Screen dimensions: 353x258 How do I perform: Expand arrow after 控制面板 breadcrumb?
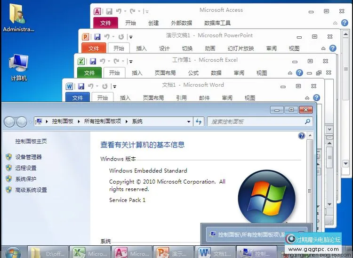pos(79,121)
